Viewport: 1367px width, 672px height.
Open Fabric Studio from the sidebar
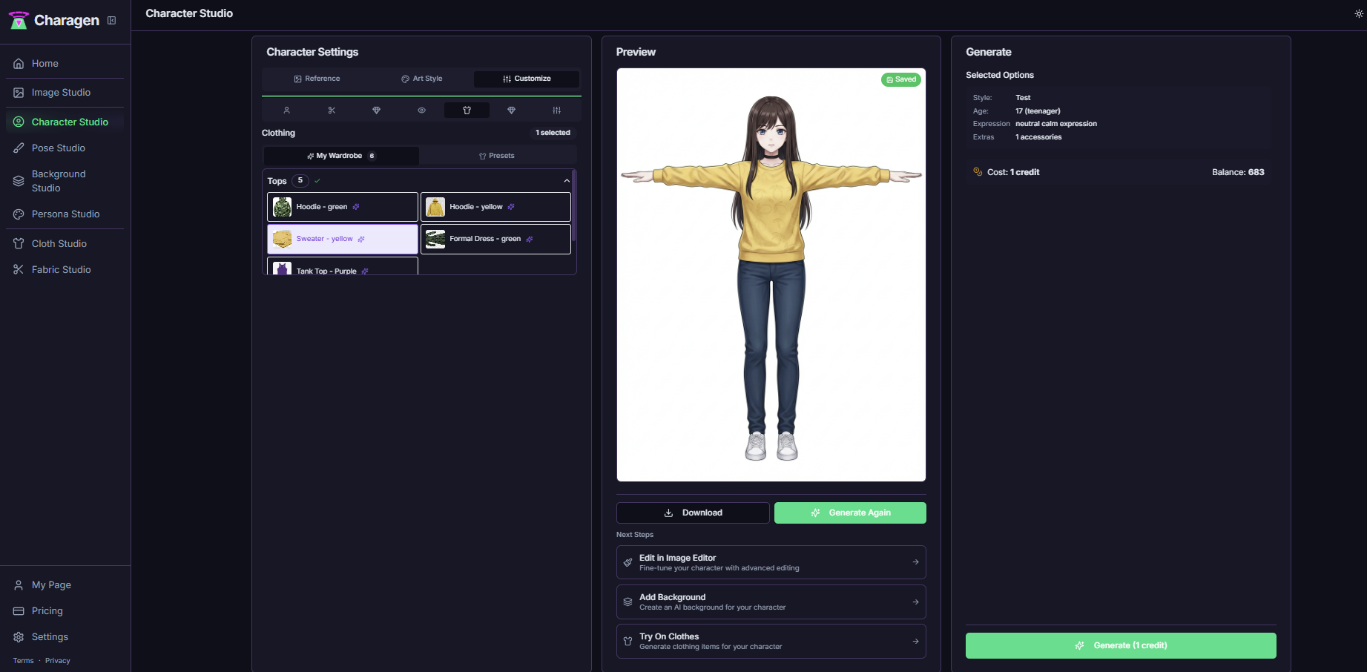tap(61, 269)
